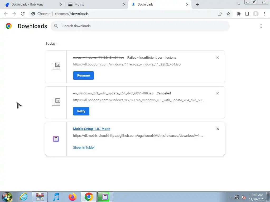270x202 pixels.
Task: Resume the Windows 11 ISO download
Action: (83, 75)
